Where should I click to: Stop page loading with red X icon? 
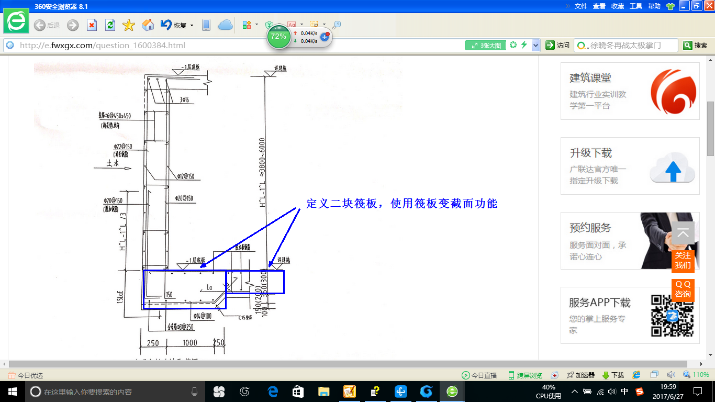pos(92,25)
